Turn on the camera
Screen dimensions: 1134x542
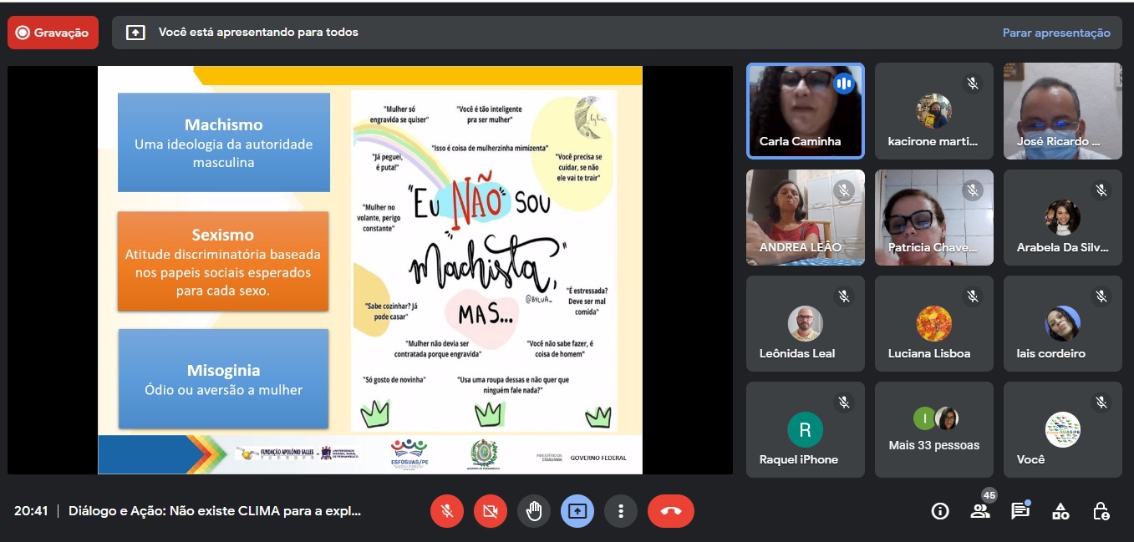point(491,511)
